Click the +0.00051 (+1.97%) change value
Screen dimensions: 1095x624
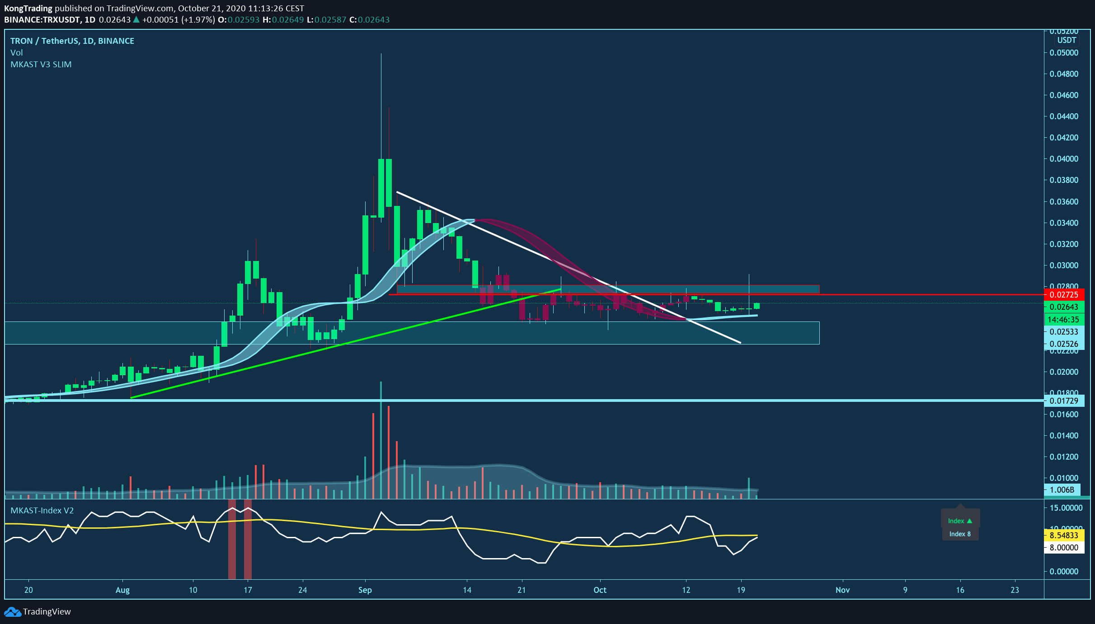[179, 19]
